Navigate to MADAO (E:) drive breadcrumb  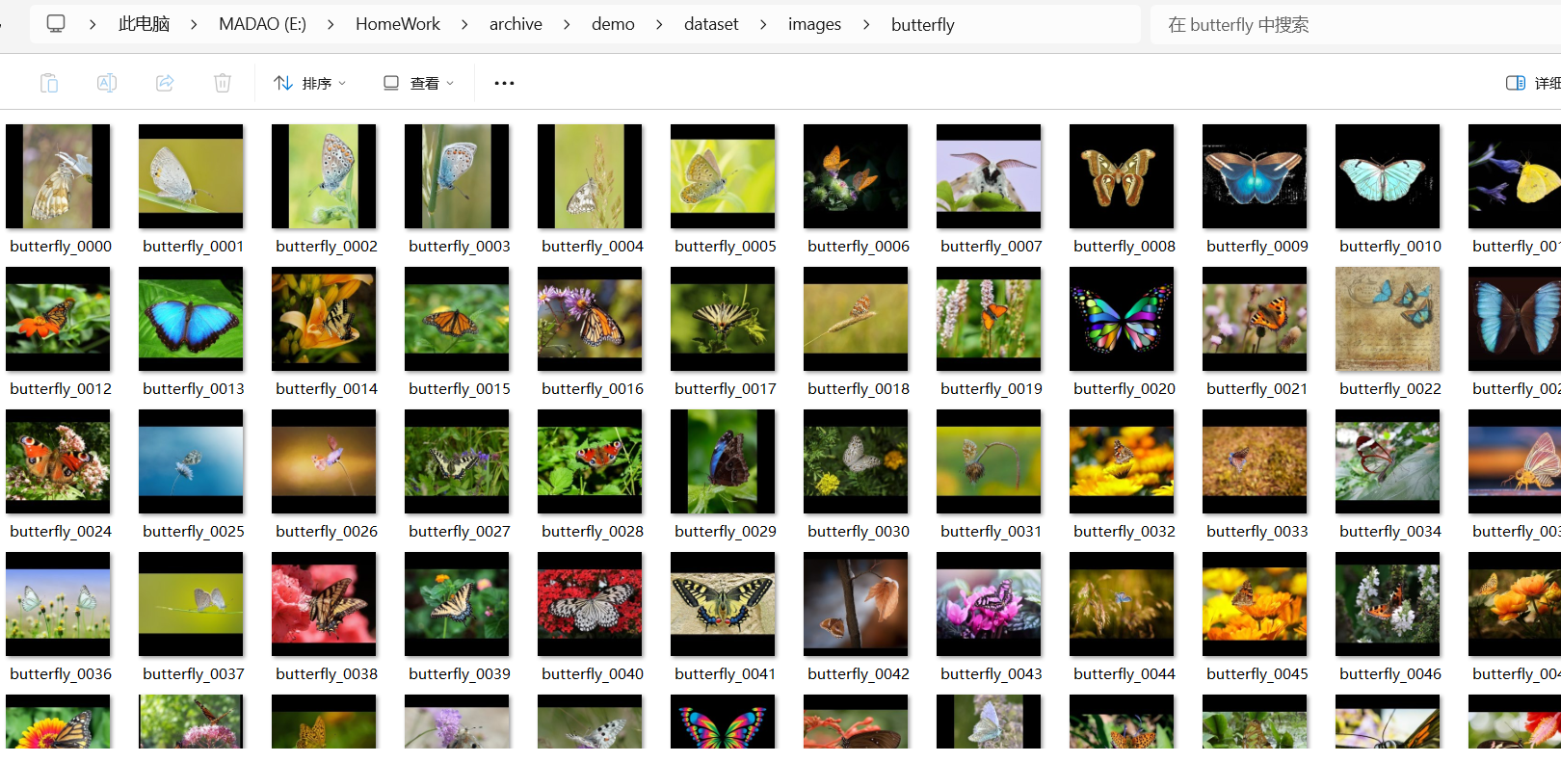[262, 24]
